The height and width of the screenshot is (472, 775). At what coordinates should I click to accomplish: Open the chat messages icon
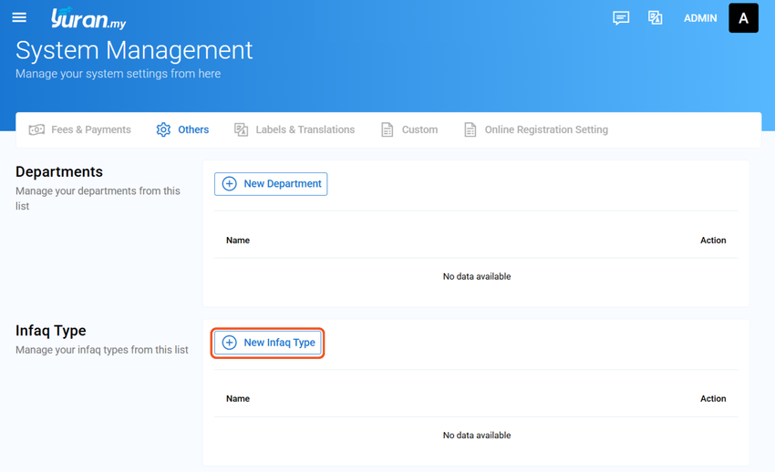pyautogui.click(x=621, y=18)
